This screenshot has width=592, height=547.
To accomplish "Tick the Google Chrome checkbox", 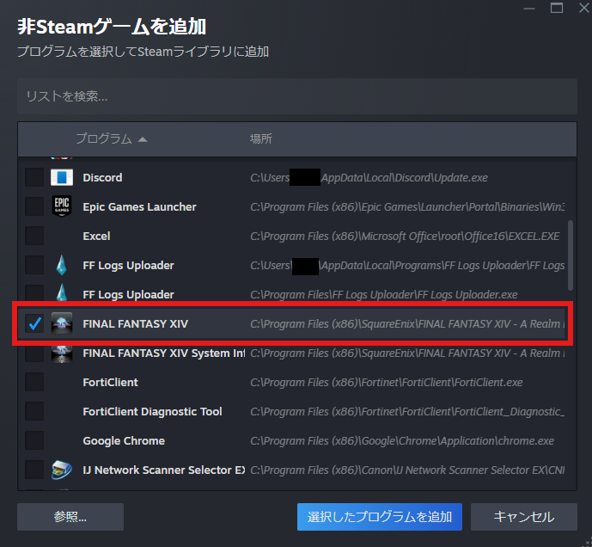I will pyautogui.click(x=34, y=440).
